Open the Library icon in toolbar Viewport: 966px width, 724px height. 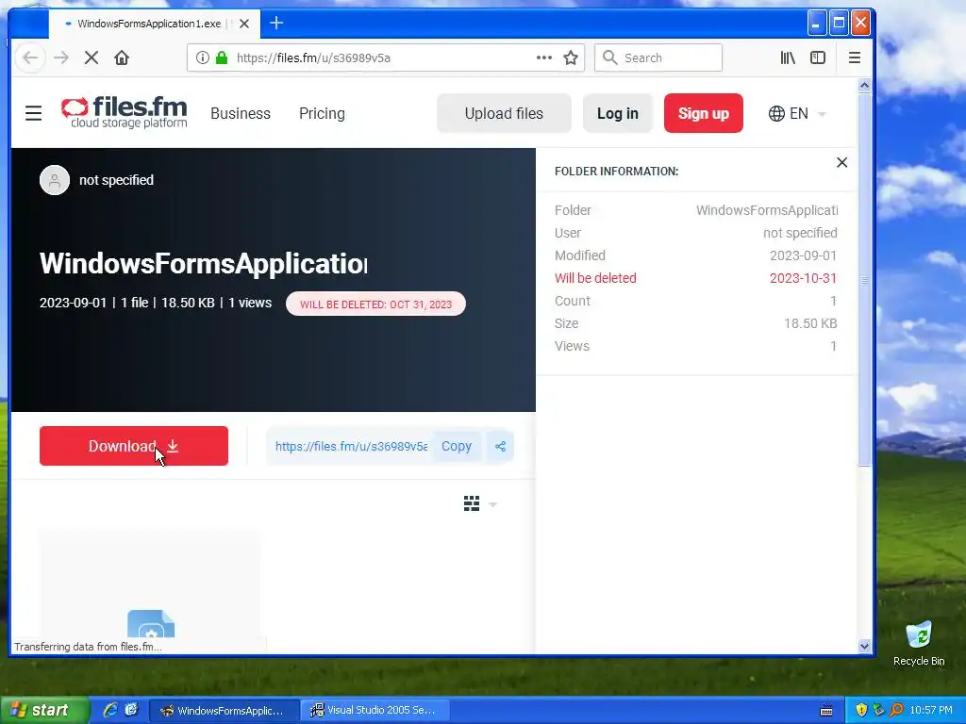coord(788,58)
